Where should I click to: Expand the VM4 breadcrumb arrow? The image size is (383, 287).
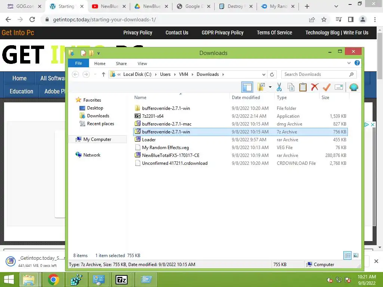click(192, 74)
